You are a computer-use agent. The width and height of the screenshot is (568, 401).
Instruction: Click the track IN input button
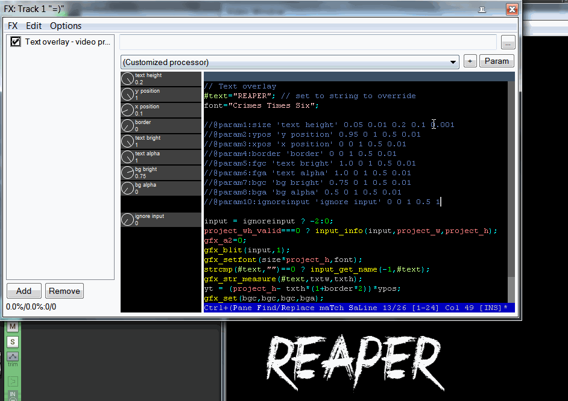pos(13,394)
